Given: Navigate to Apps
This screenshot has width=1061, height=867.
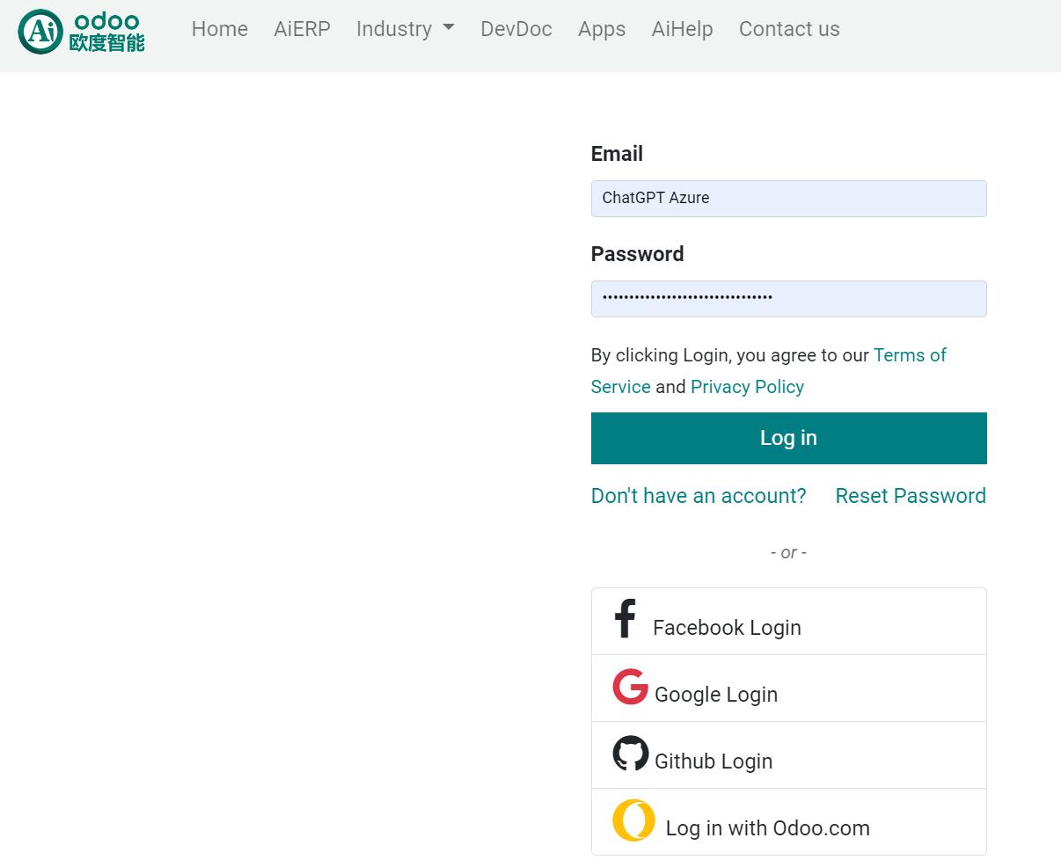Looking at the screenshot, I should point(602,29).
